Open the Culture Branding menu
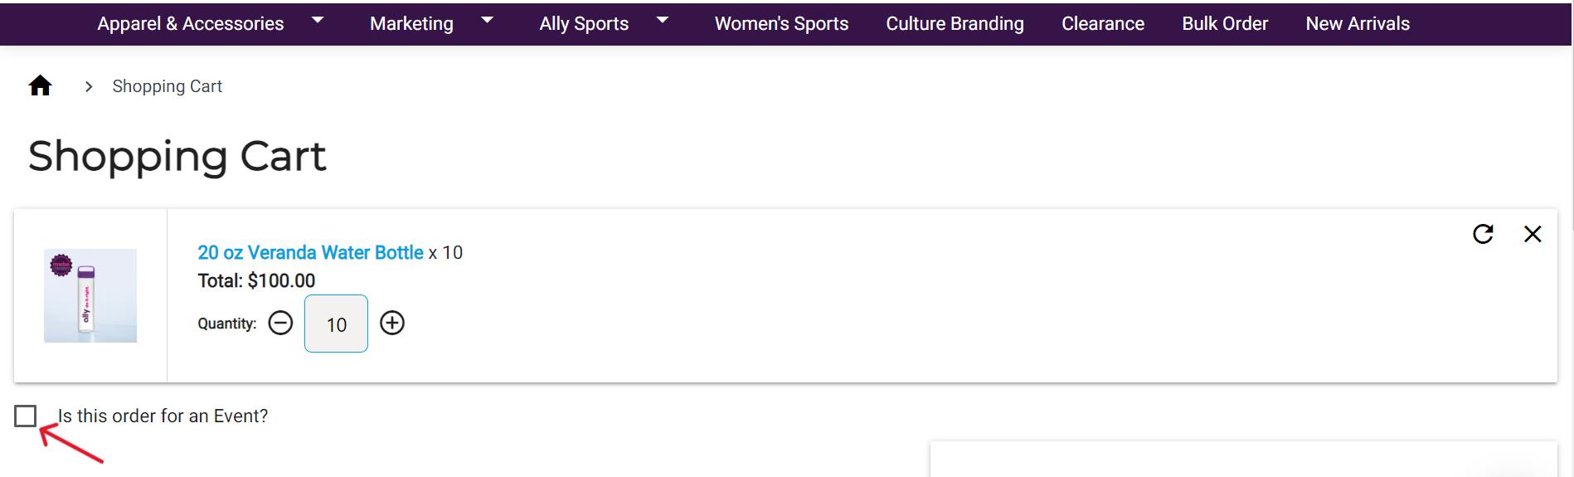The image size is (1574, 477). [955, 23]
